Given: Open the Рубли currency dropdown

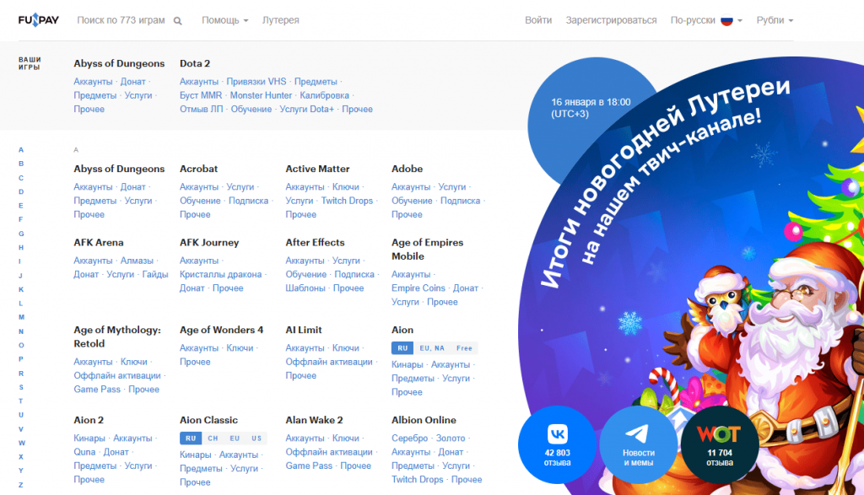Looking at the screenshot, I should 775,20.
